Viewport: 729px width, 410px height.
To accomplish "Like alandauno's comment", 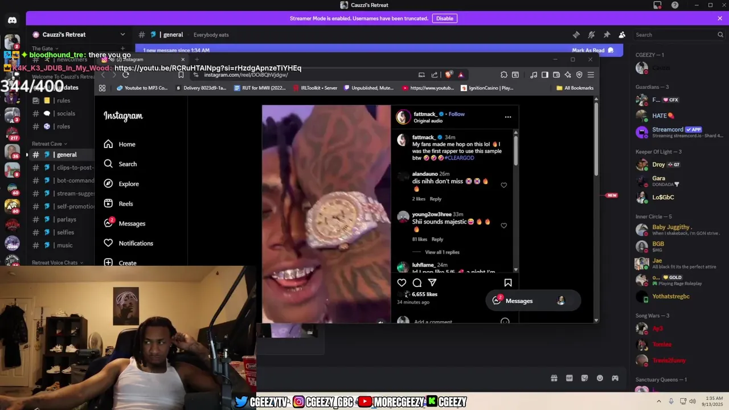I will point(503,185).
